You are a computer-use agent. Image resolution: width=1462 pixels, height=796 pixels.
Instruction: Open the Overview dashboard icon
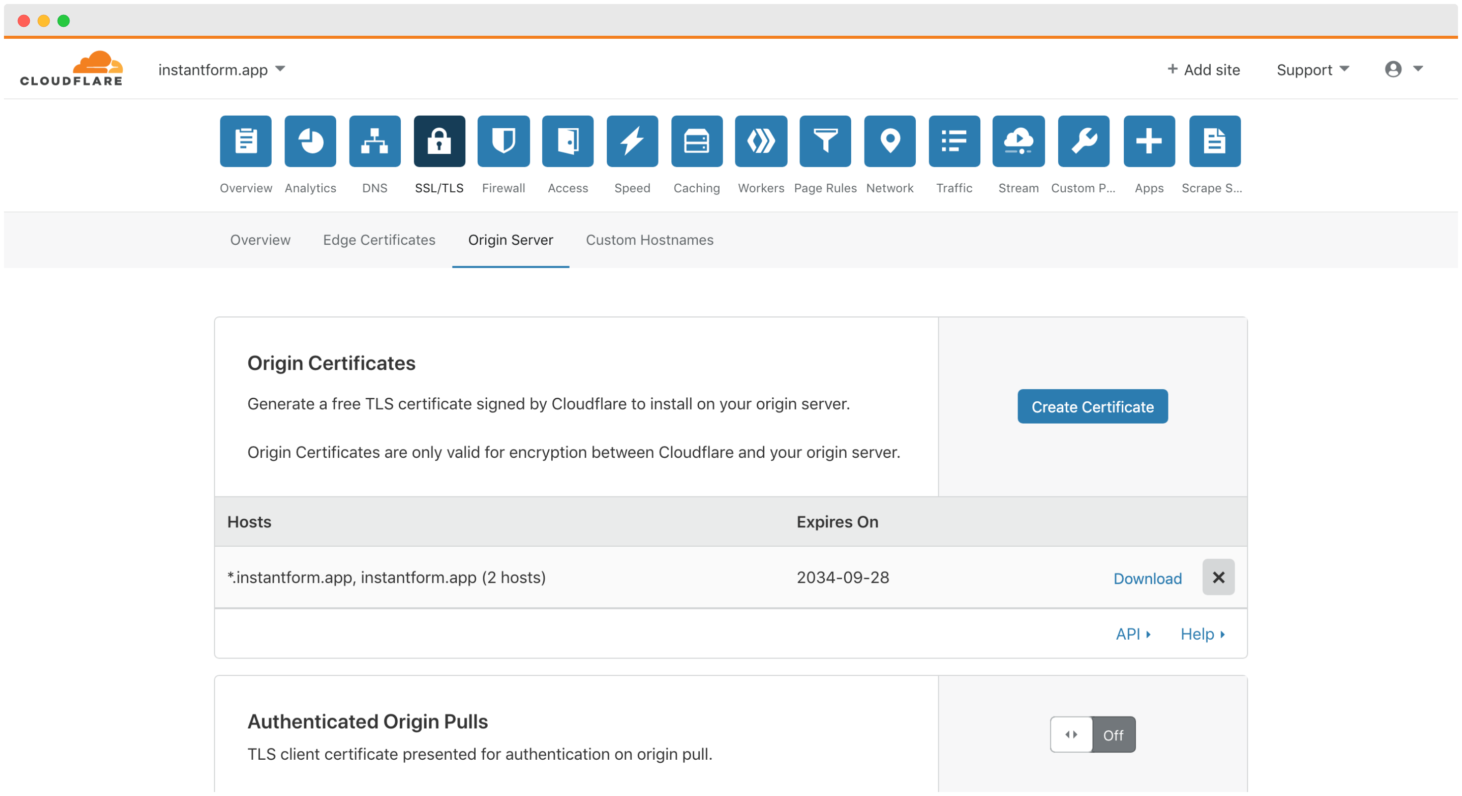click(x=246, y=141)
